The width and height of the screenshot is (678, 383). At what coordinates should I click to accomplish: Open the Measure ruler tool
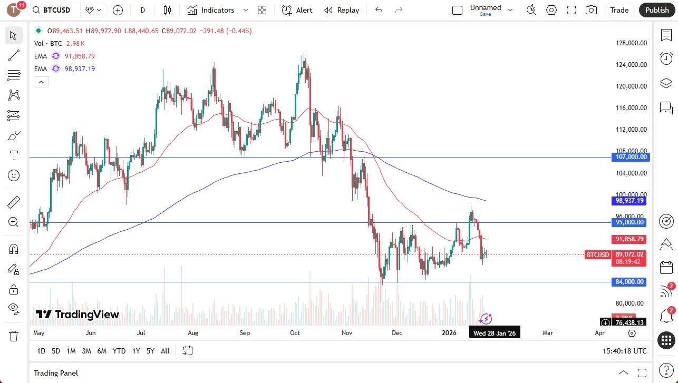(x=14, y=202)
